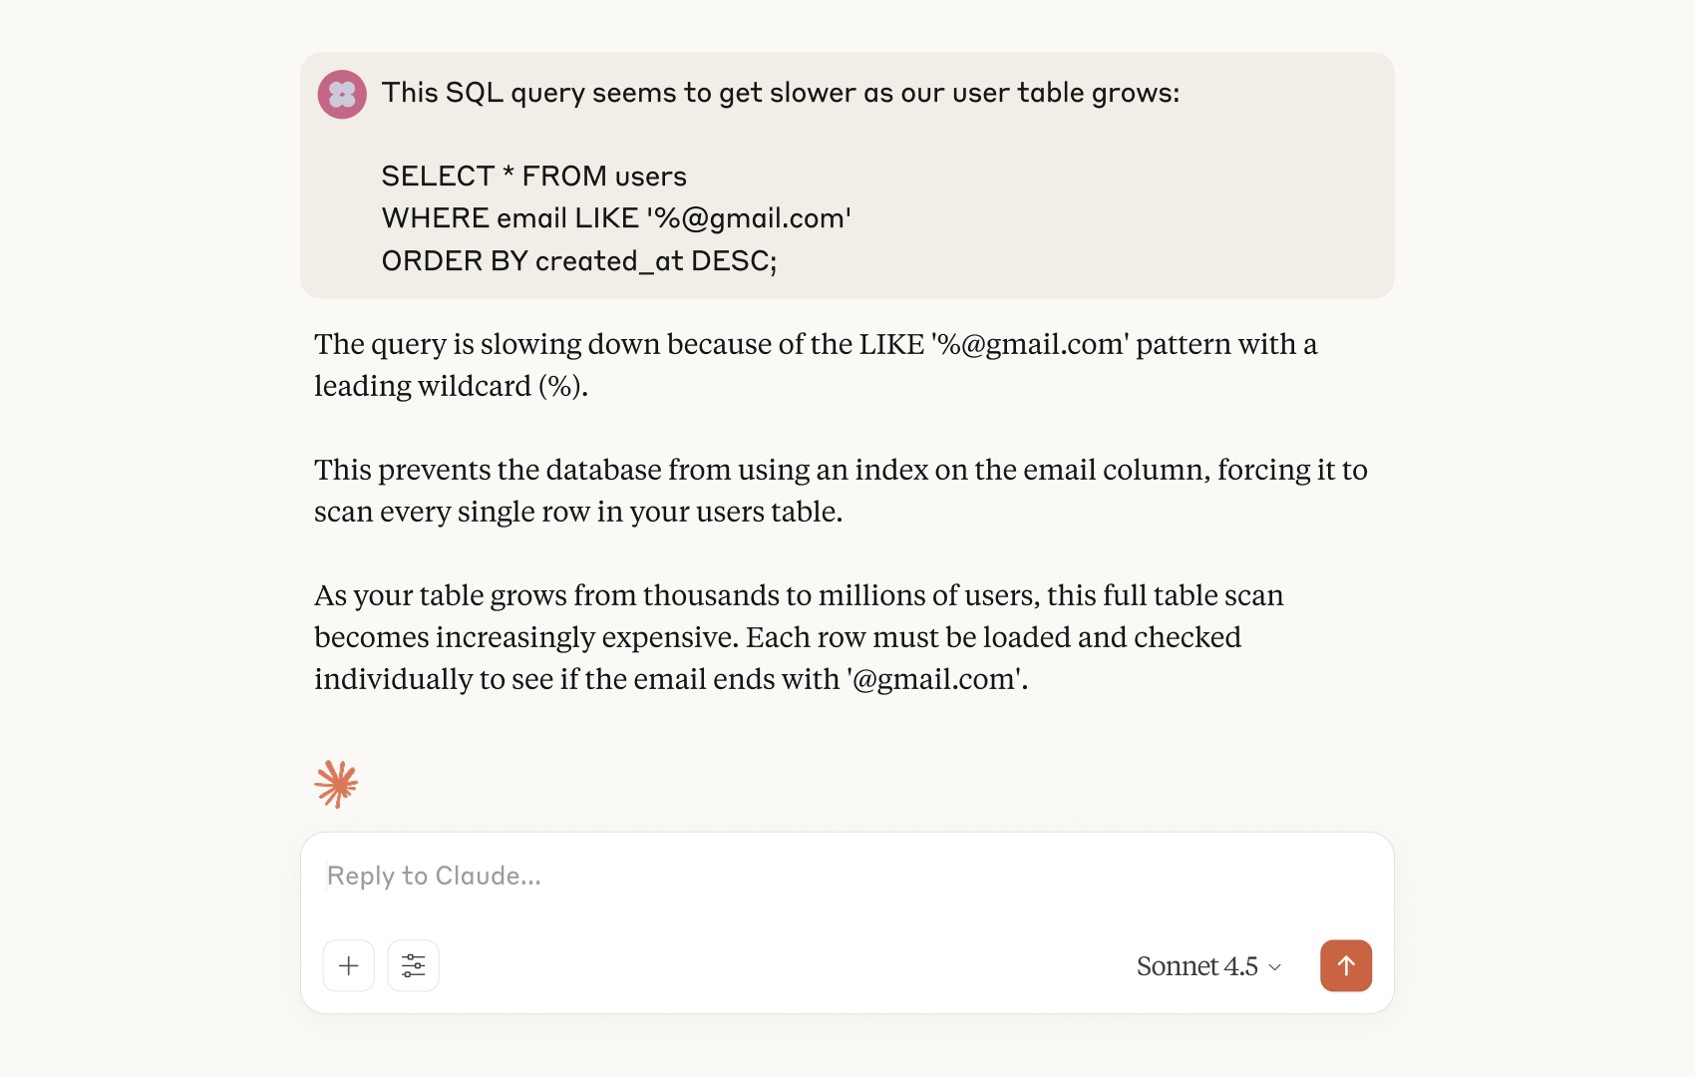Click the WHERE email LIKE query line

click(616, 218)
